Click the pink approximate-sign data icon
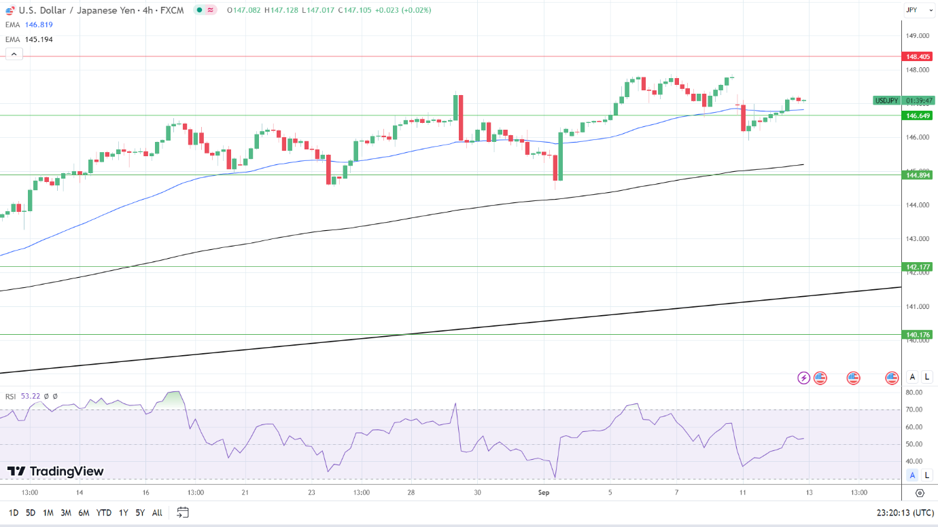The width and height of the screenshot is (938, 527). pyautogui.click(x=211, y=10)
